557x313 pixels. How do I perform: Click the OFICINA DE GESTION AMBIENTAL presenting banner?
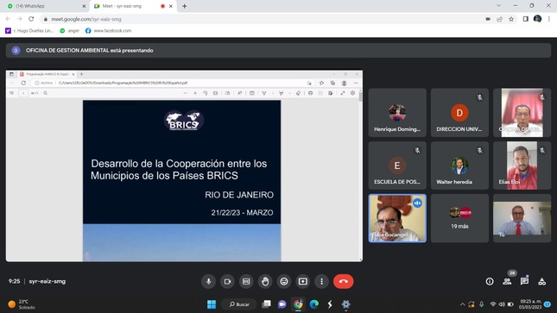(x=278, y=50)
